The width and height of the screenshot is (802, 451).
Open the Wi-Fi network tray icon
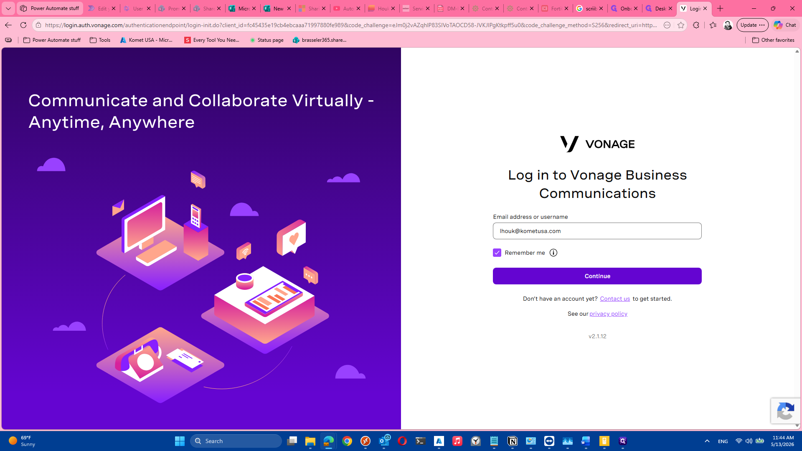(x=739, y=441)
